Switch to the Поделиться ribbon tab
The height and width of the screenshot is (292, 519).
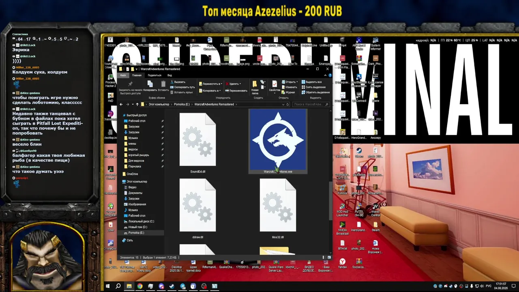pyautogui.click(x=154, y=75)
